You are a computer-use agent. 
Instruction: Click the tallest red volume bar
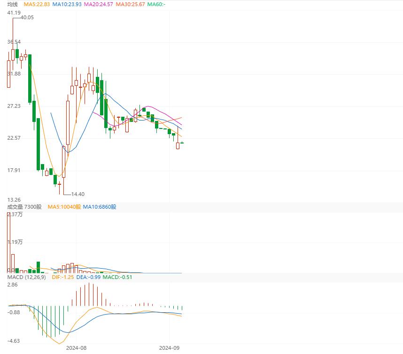[x=9, y=243]
